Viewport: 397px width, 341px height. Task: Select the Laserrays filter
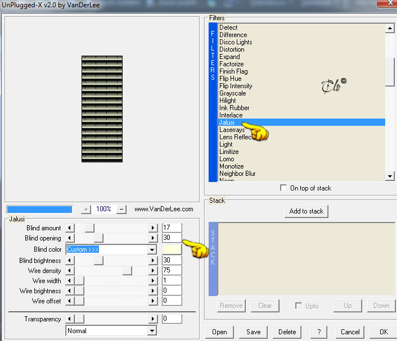pos(232,130)
